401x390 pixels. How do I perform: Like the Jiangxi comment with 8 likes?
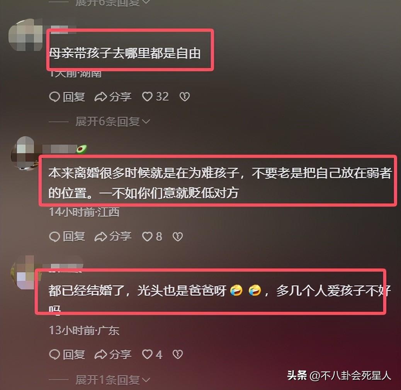[152, 236]
